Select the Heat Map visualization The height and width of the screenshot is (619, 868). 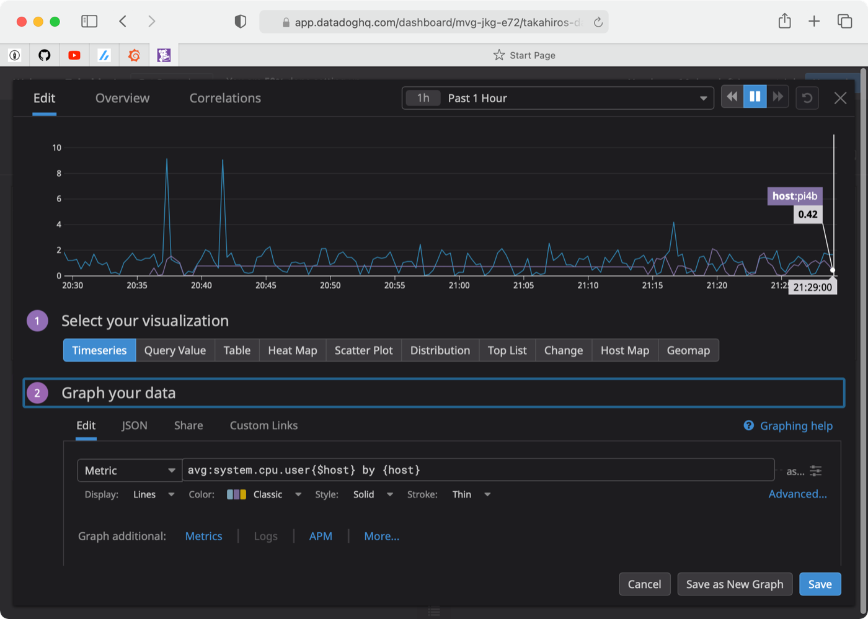point(293,350)
